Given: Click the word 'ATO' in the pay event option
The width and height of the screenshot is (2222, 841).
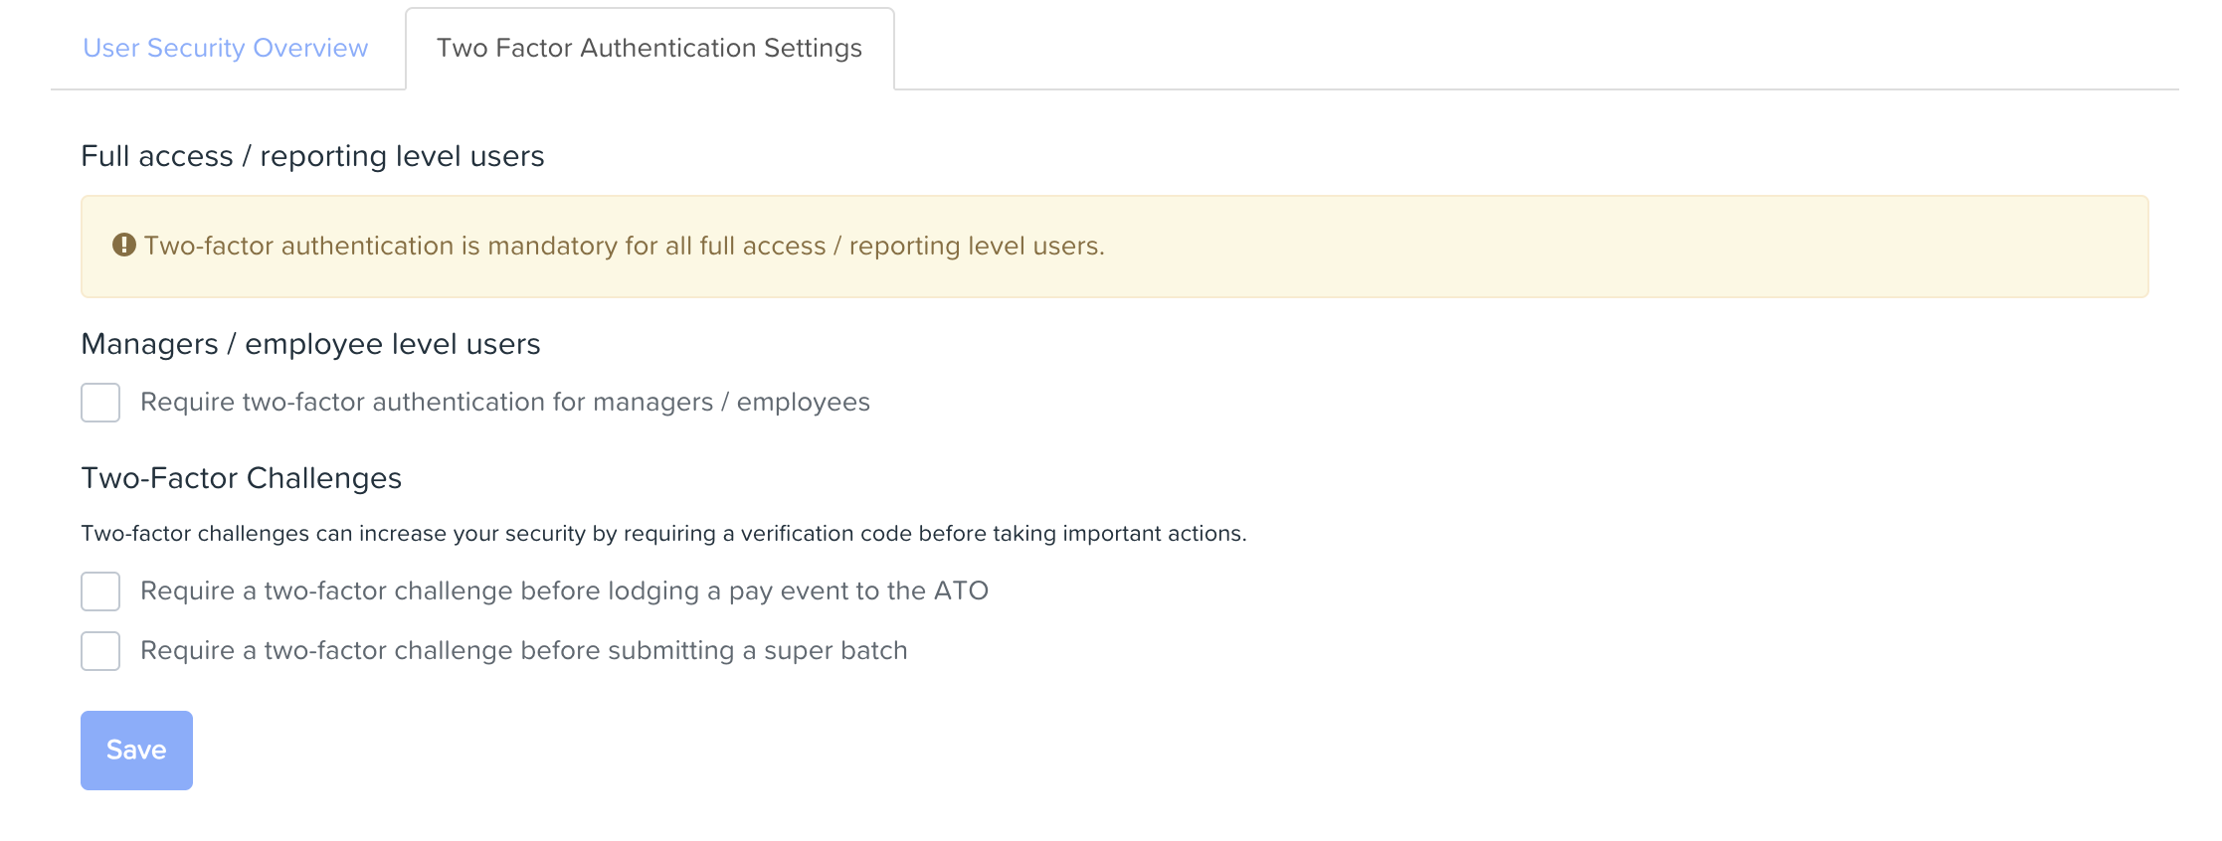Looking at the screenshot, I should [961, 591].
